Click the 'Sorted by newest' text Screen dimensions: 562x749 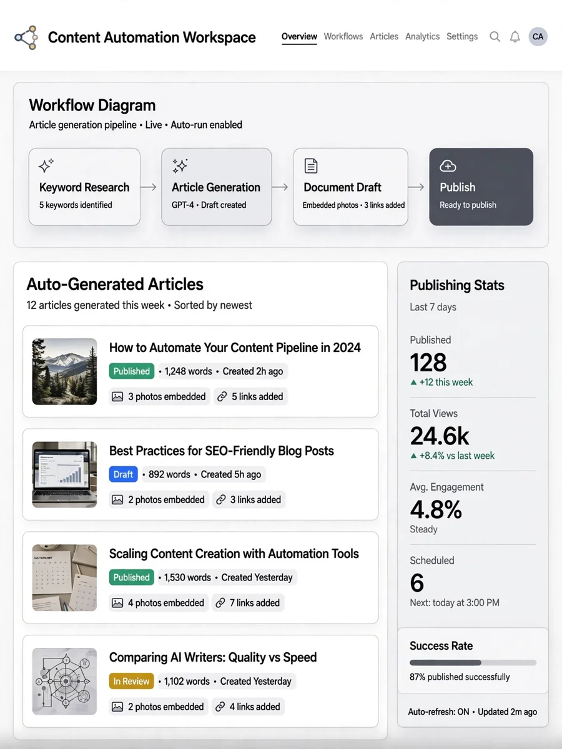[213, 305]
